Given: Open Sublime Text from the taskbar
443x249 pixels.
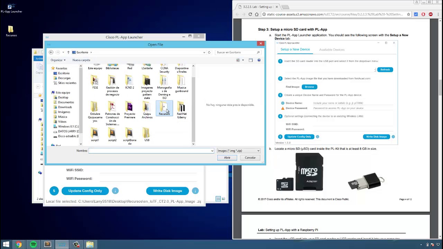Looking at the screenshot, I should click(x=47, y=245).
